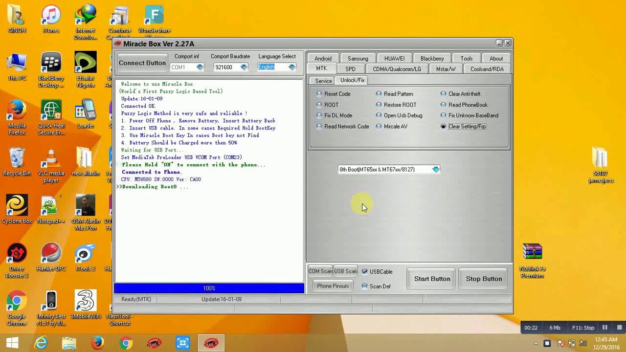Switch to the SPD tab
Viewport: 626px width, 352px height.
350,69
